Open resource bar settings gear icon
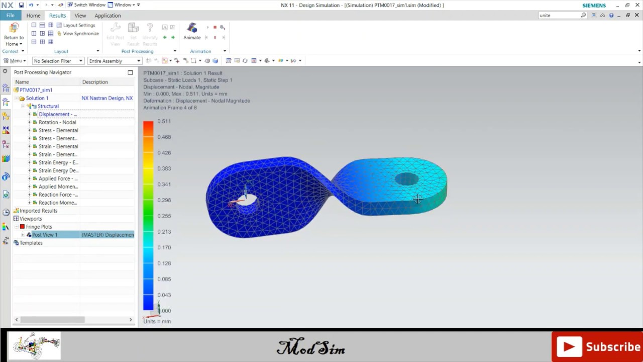643x362 pixels. point(5,71)
